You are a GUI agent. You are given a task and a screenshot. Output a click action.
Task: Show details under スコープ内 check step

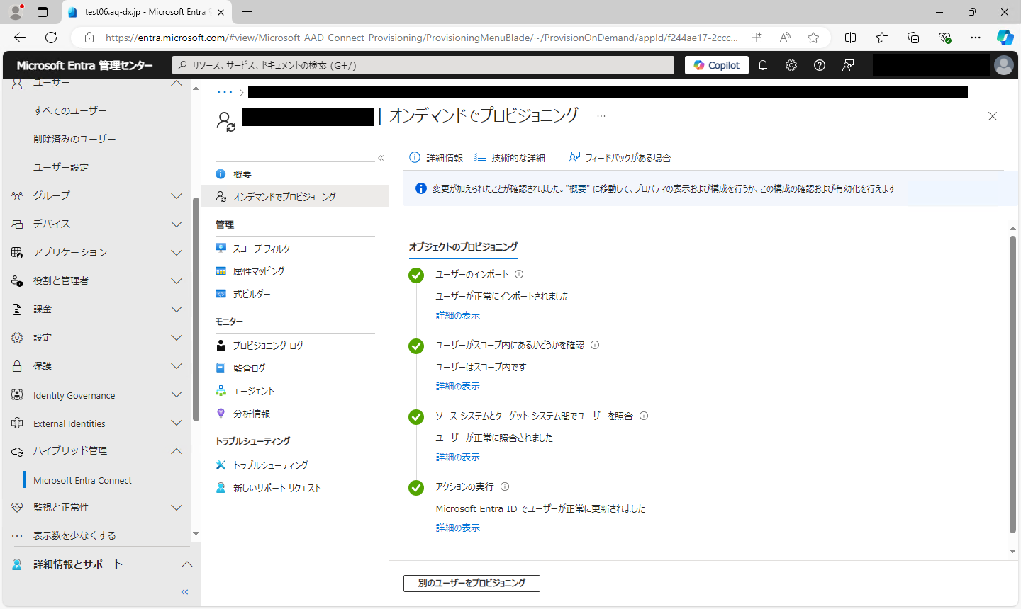pyautogui.click(x=458, y=386)
